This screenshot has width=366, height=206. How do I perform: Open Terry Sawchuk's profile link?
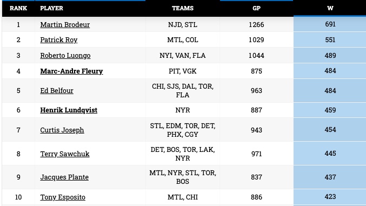point(65,154)
